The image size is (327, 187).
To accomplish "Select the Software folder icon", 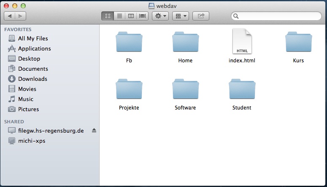I will (185, 89).
